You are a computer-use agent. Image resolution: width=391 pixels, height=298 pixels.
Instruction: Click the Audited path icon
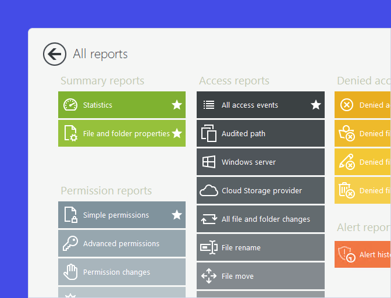[x=208, y=133]
